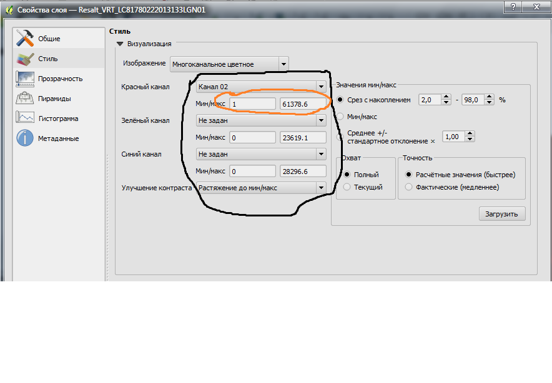Select the Текущий extent radio button

click(x=347, y=187)
